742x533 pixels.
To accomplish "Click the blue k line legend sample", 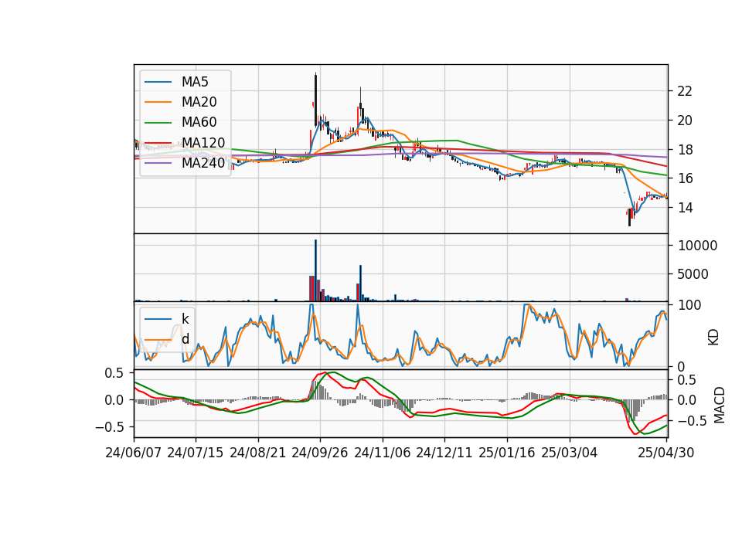I will tap(158, 319).
